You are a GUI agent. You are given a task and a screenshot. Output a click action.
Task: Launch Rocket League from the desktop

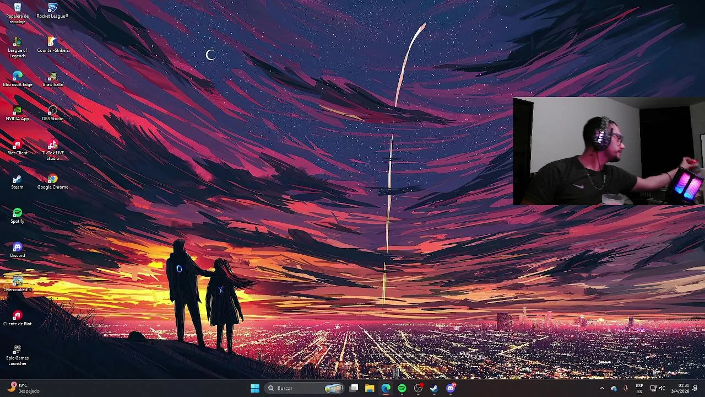(x=52, y=10)
